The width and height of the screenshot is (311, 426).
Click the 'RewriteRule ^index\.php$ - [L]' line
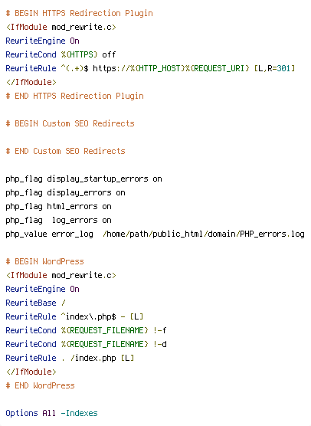74,316
